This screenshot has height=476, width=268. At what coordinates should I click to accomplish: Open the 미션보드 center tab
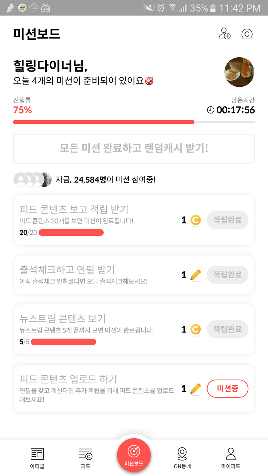pos(134,455)
